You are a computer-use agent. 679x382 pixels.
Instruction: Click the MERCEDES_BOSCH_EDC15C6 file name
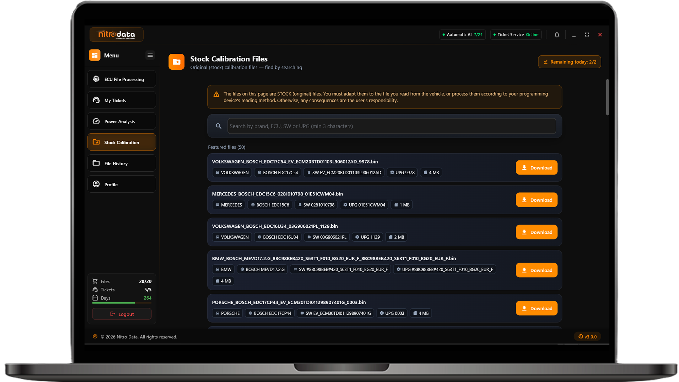pos(277,194)
